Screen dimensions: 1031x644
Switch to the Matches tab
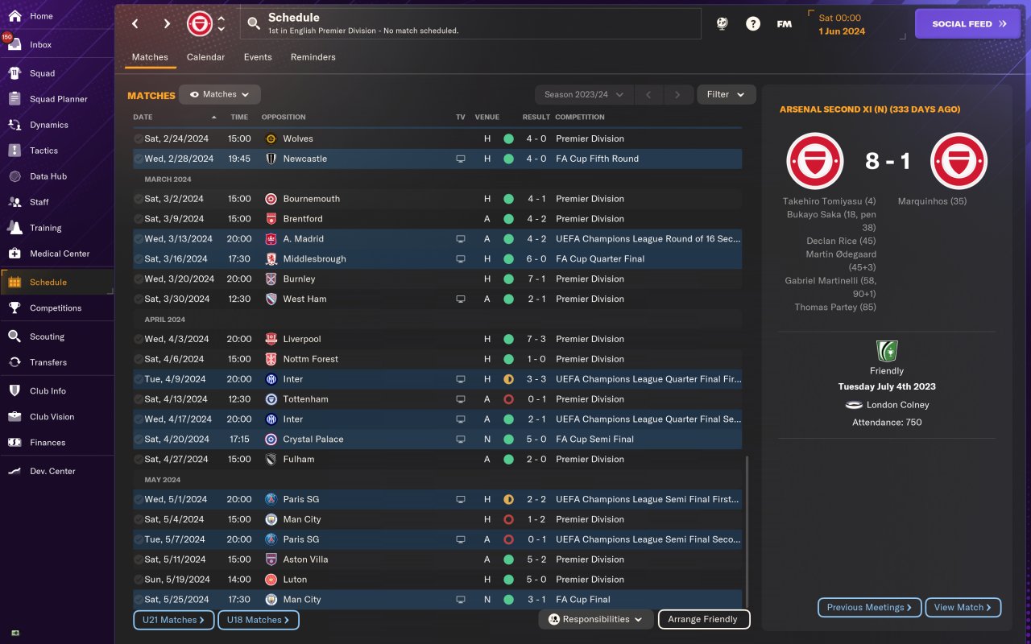click(x=150, y=58)
